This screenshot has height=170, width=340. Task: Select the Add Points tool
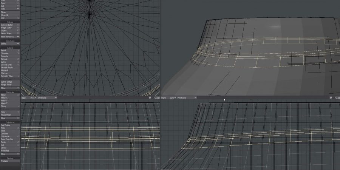(x=10, y=125)
